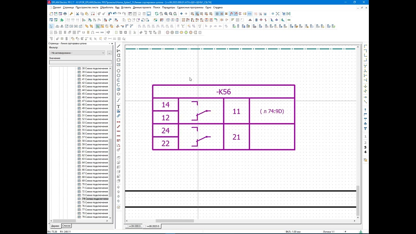Open the Страница menu
Screen dimensions: 416x234
[x=68, y=7]
